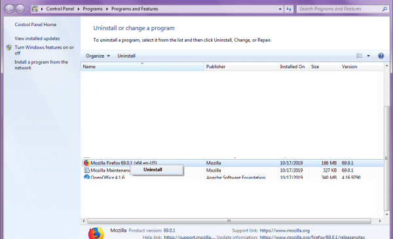The height and width of the screenshot is (239, 393).
Task: Click the horizontal scrollbar right arrow
Action: 380,221
